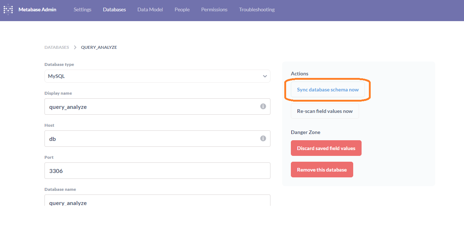This screenshot has height=236, width=464.
Task: Click the Metabase Admin title
Action: [38, 9]
